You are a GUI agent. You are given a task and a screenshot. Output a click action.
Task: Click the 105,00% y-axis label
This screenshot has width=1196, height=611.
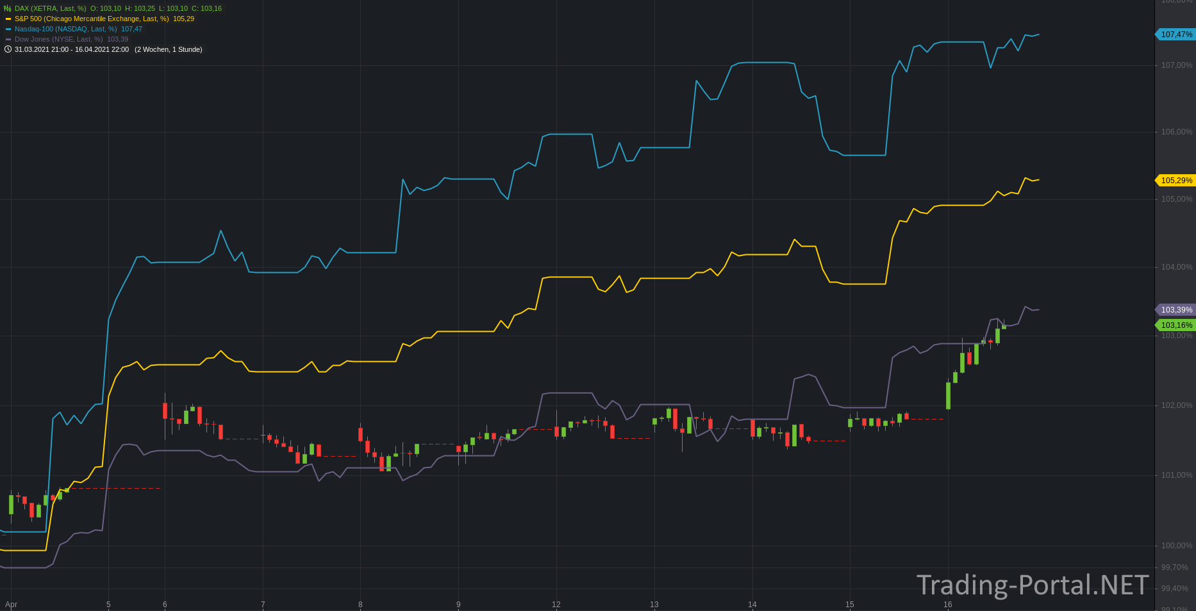point(1177,199)
